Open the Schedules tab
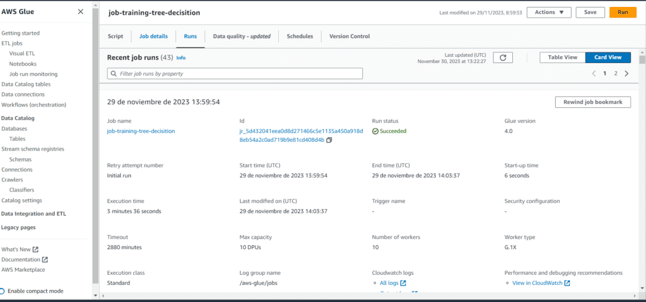The height and width of the screenshot is (302, 646). coord(300,37)
